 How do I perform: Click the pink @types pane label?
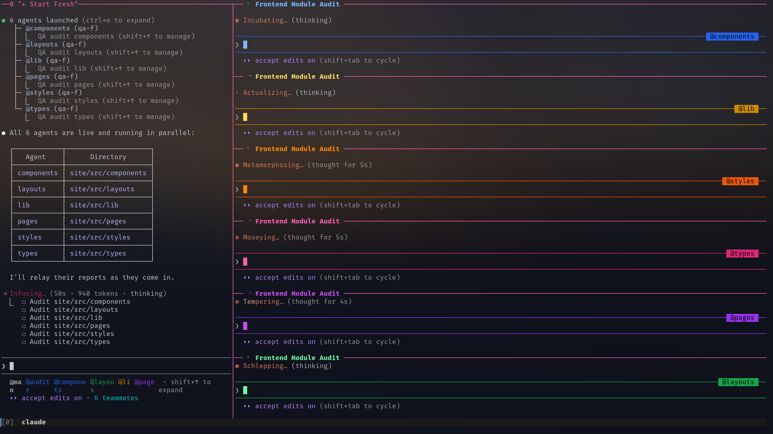pos(742,254)
